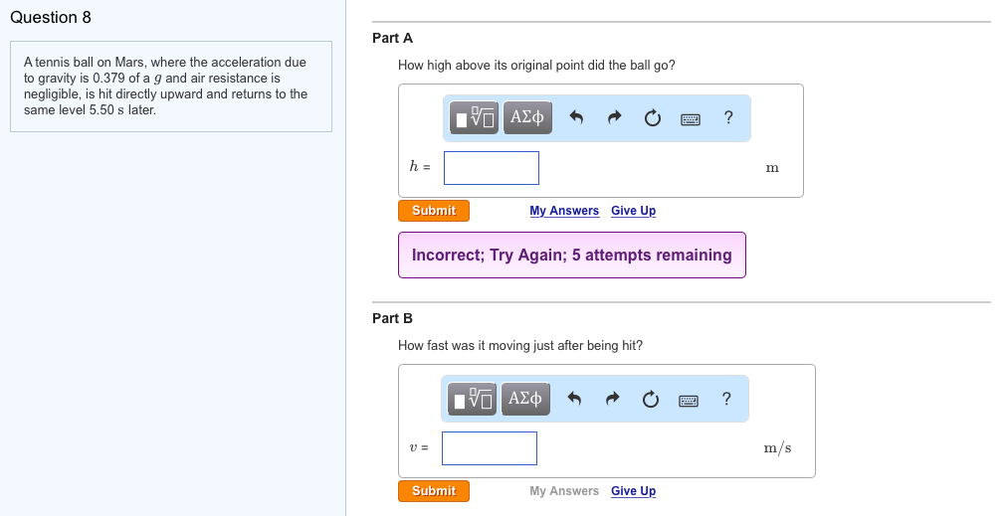Open keyboard shortcuts in Part A

click(x=691, y=119)
